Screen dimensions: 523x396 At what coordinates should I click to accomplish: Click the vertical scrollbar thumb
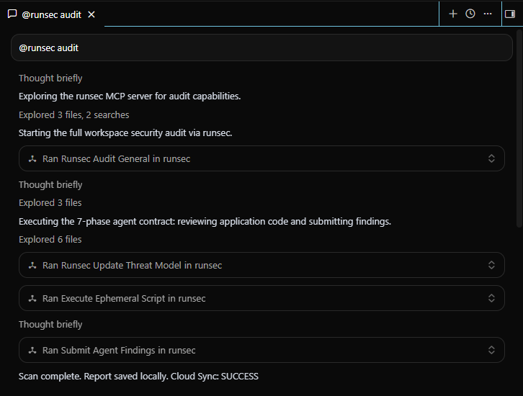[x=519, y=129]
